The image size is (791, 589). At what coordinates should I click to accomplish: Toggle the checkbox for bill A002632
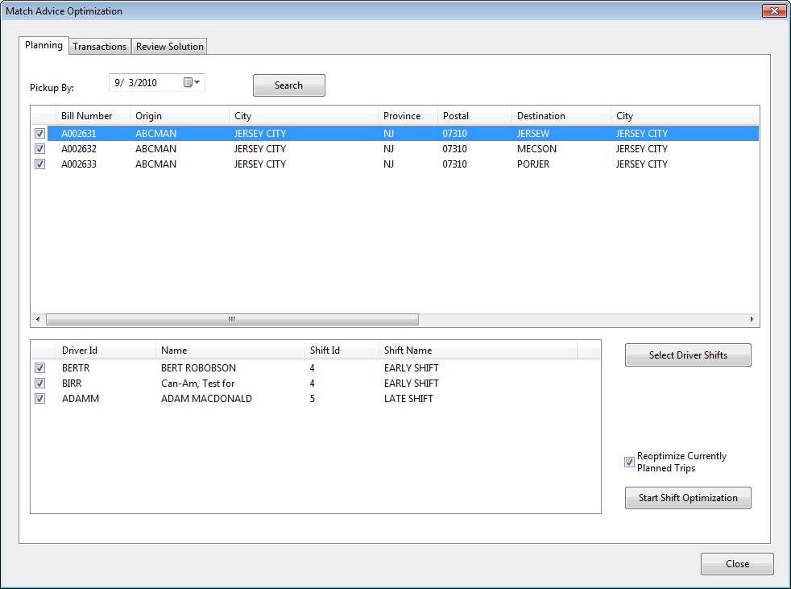click(39, 149)
